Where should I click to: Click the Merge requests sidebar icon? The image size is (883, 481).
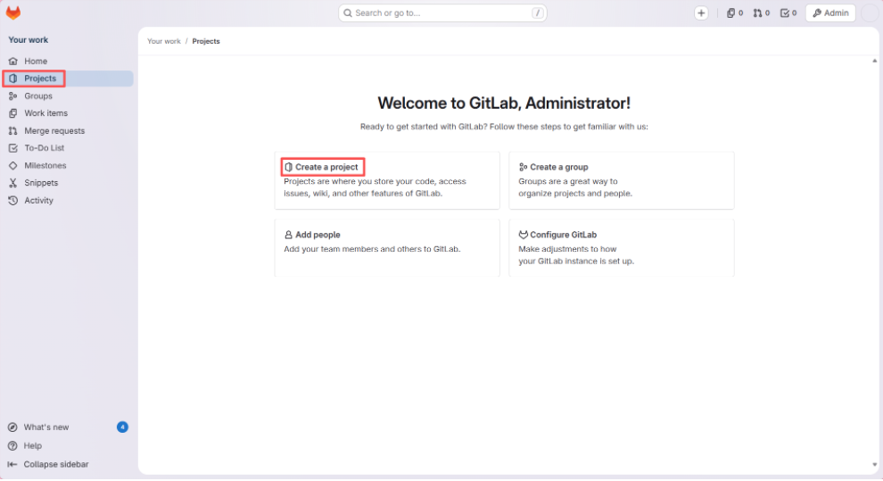(13, 130)
